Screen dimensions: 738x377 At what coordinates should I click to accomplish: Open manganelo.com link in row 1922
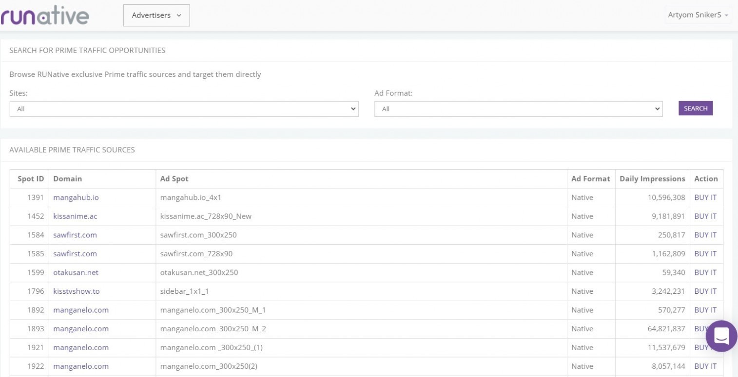pyautogui.click(x=81, y=366)
